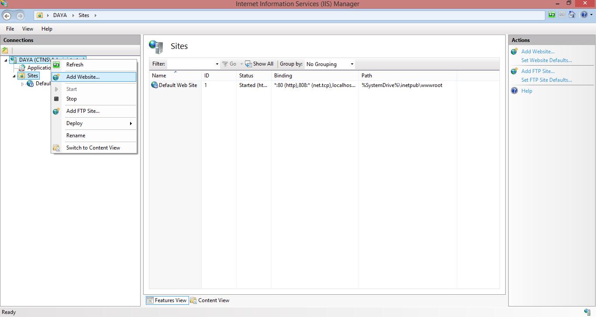Click in the Filter text field
596x317 pixels.
[x=190, y=64]
